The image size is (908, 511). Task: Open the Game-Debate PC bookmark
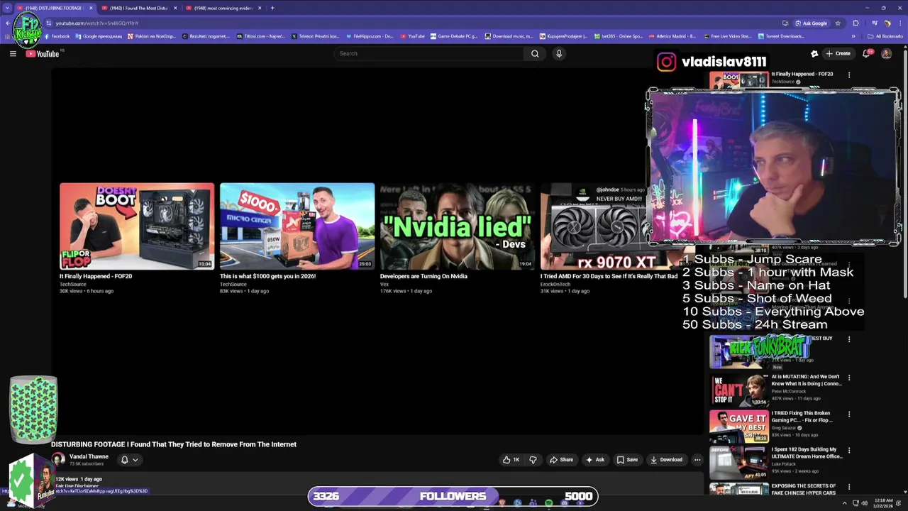454,36
